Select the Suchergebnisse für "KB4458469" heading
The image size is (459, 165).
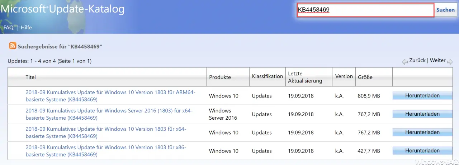coord(60,46)
